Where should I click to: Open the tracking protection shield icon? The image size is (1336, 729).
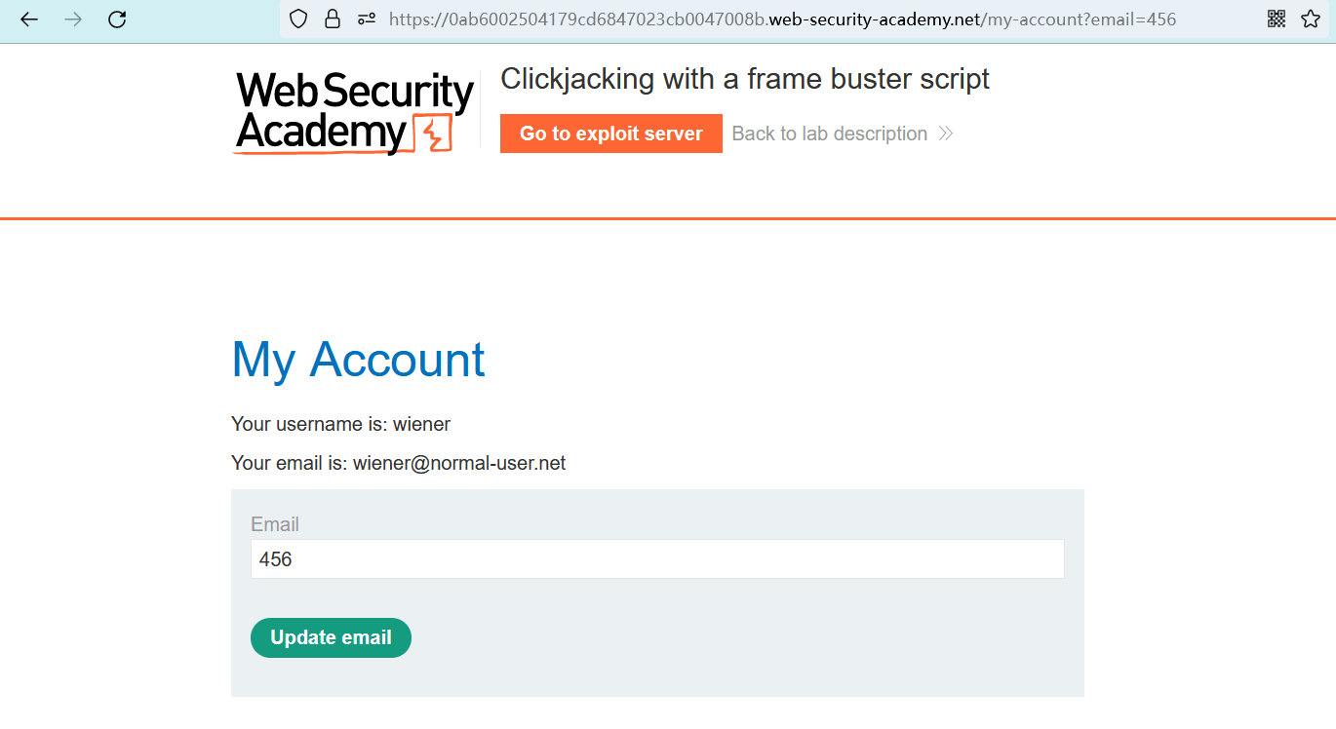tap(298, 19)
